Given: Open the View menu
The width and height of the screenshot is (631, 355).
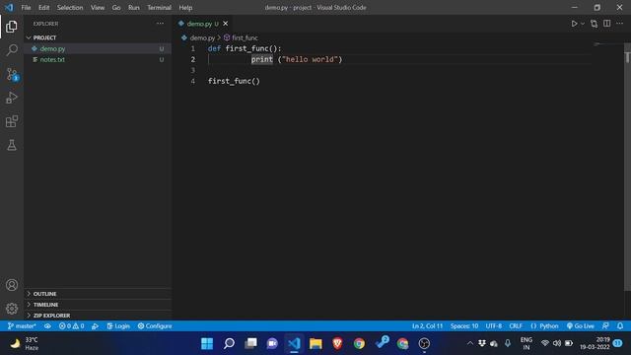Looking at the screenshot, I should click(x=98, y=8).
